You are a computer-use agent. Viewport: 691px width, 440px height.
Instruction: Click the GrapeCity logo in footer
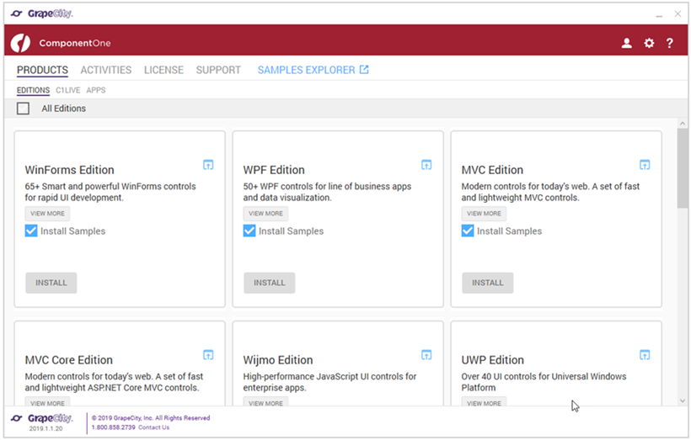tap(42, 418)
